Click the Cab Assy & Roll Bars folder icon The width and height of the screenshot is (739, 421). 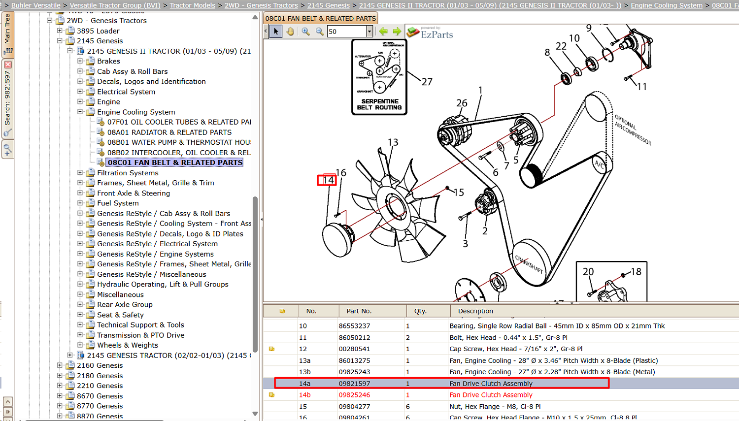coord(91,71)
